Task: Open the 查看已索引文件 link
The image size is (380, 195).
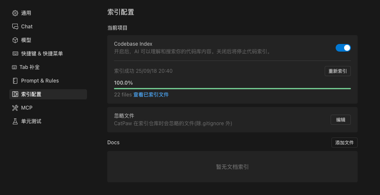Action: coord(151,95)
